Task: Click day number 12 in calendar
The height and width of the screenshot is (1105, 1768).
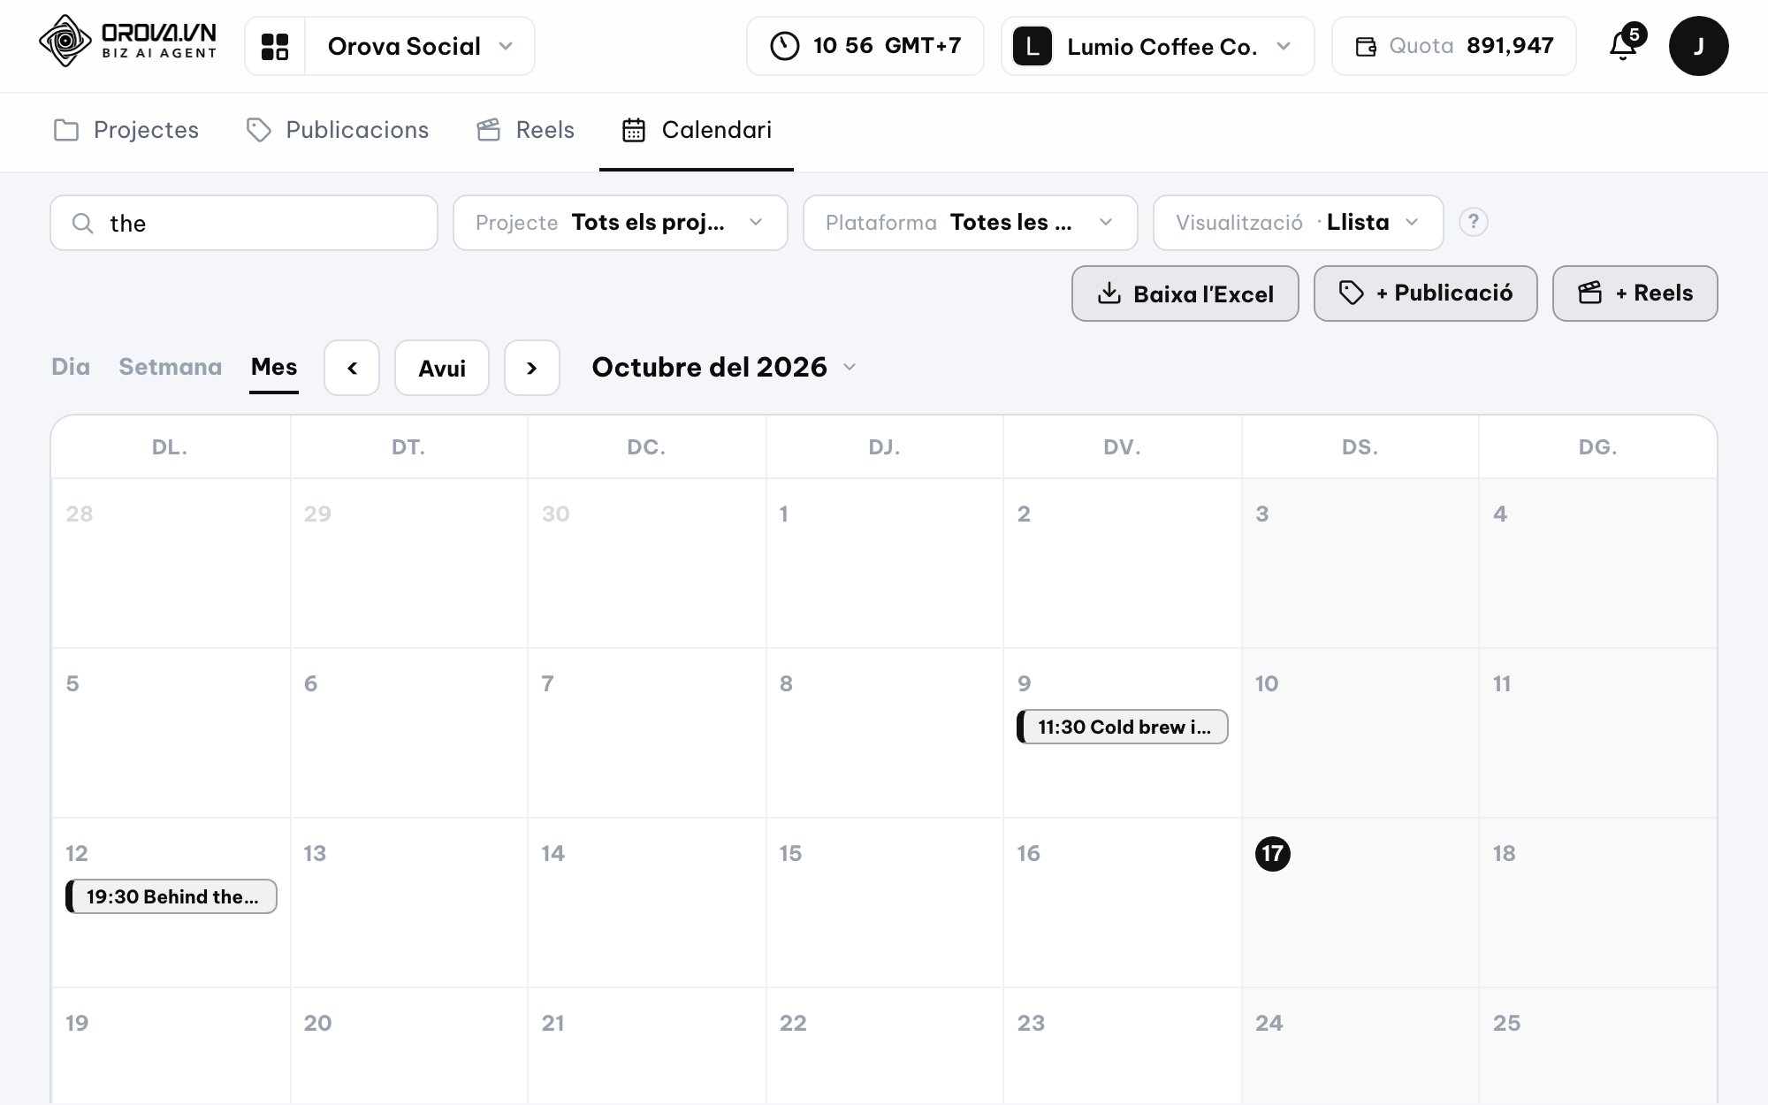Action: (77, 853)
